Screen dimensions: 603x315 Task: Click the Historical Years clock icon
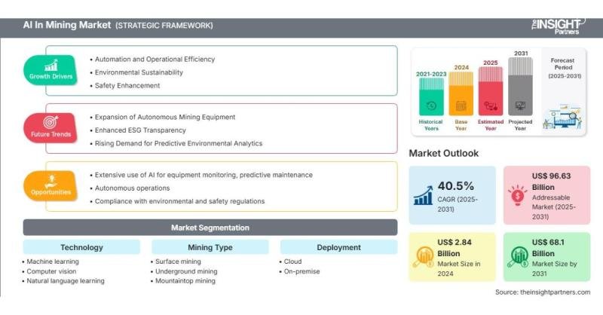430,106
